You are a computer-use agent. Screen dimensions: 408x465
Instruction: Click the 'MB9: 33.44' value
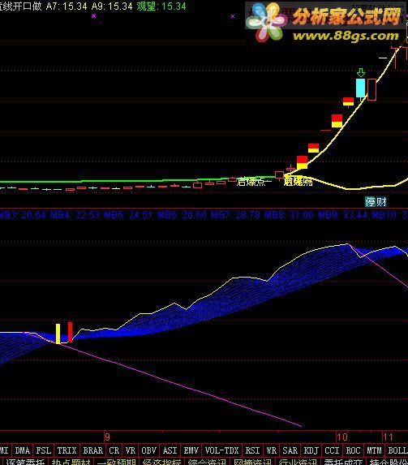coord(342,215)
